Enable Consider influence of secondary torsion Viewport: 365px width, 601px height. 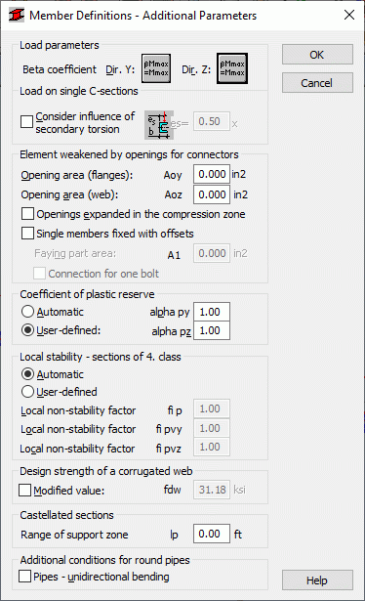(26, 122)
